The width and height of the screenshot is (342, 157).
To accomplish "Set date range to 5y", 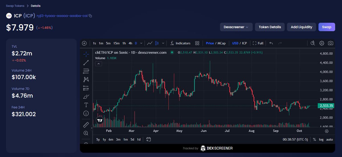I will 98,139.
